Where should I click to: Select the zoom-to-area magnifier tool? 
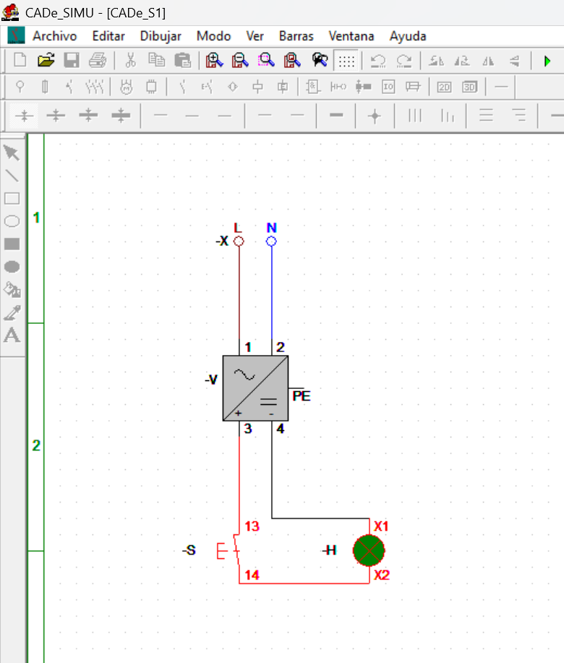pyautogui.click(x=266, y=61)
